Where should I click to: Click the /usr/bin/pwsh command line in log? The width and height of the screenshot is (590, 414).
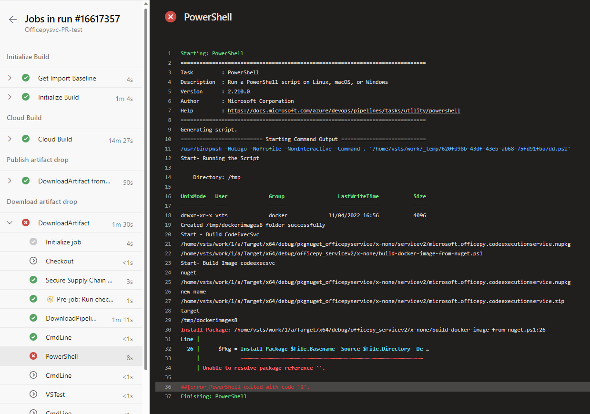coord(376,149)
